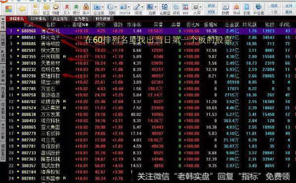Viewport: 296px width, 183px height.
Task: Select stock row 600966
Action: click(x=151, y=31)
